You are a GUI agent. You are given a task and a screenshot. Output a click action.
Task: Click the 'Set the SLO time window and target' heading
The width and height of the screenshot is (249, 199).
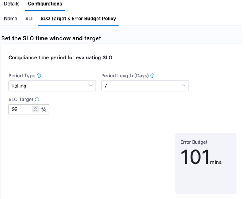coord(51,38)
